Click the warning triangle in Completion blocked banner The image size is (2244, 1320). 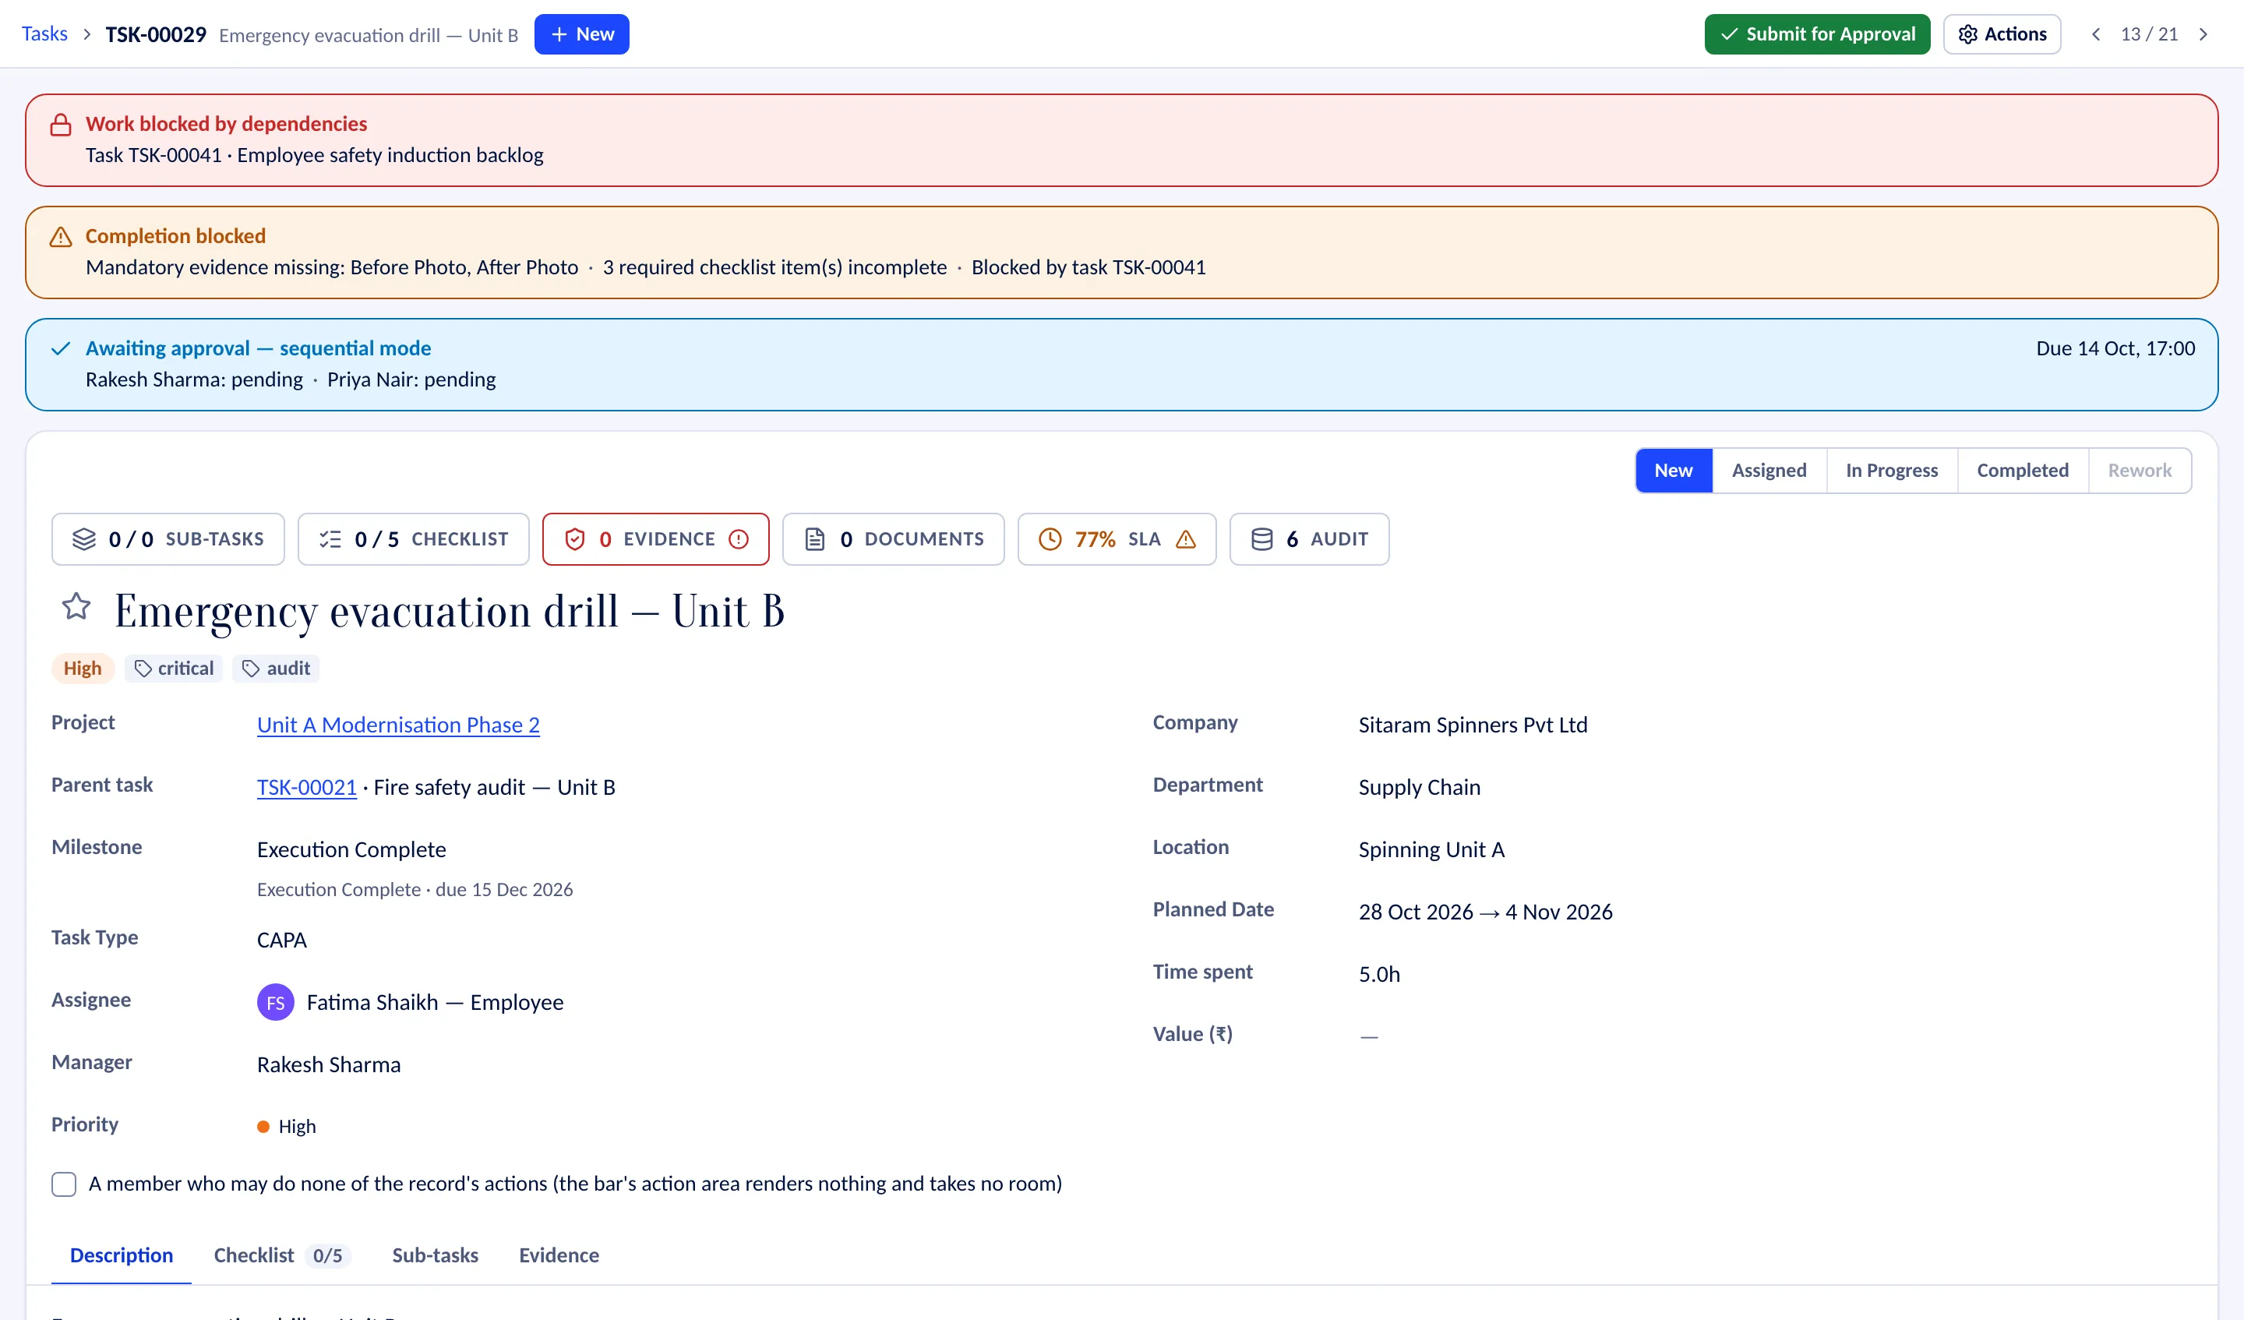(61, 237)
